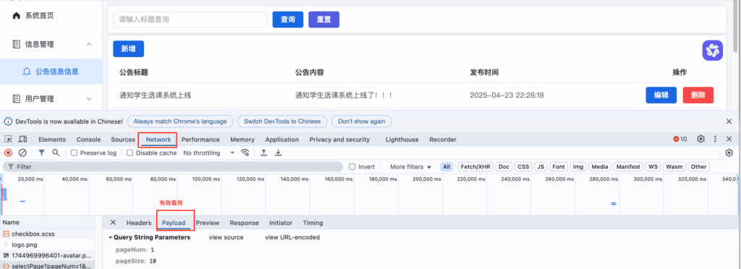Filter requests by Manifest type
The width and height of the screenshot is (741, 269).
coord(629,166)
